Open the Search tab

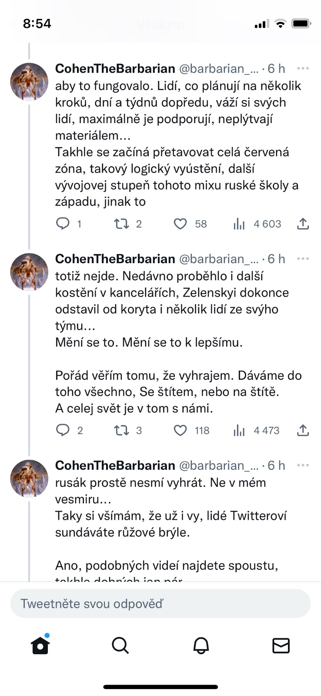(x=120, y=645)
